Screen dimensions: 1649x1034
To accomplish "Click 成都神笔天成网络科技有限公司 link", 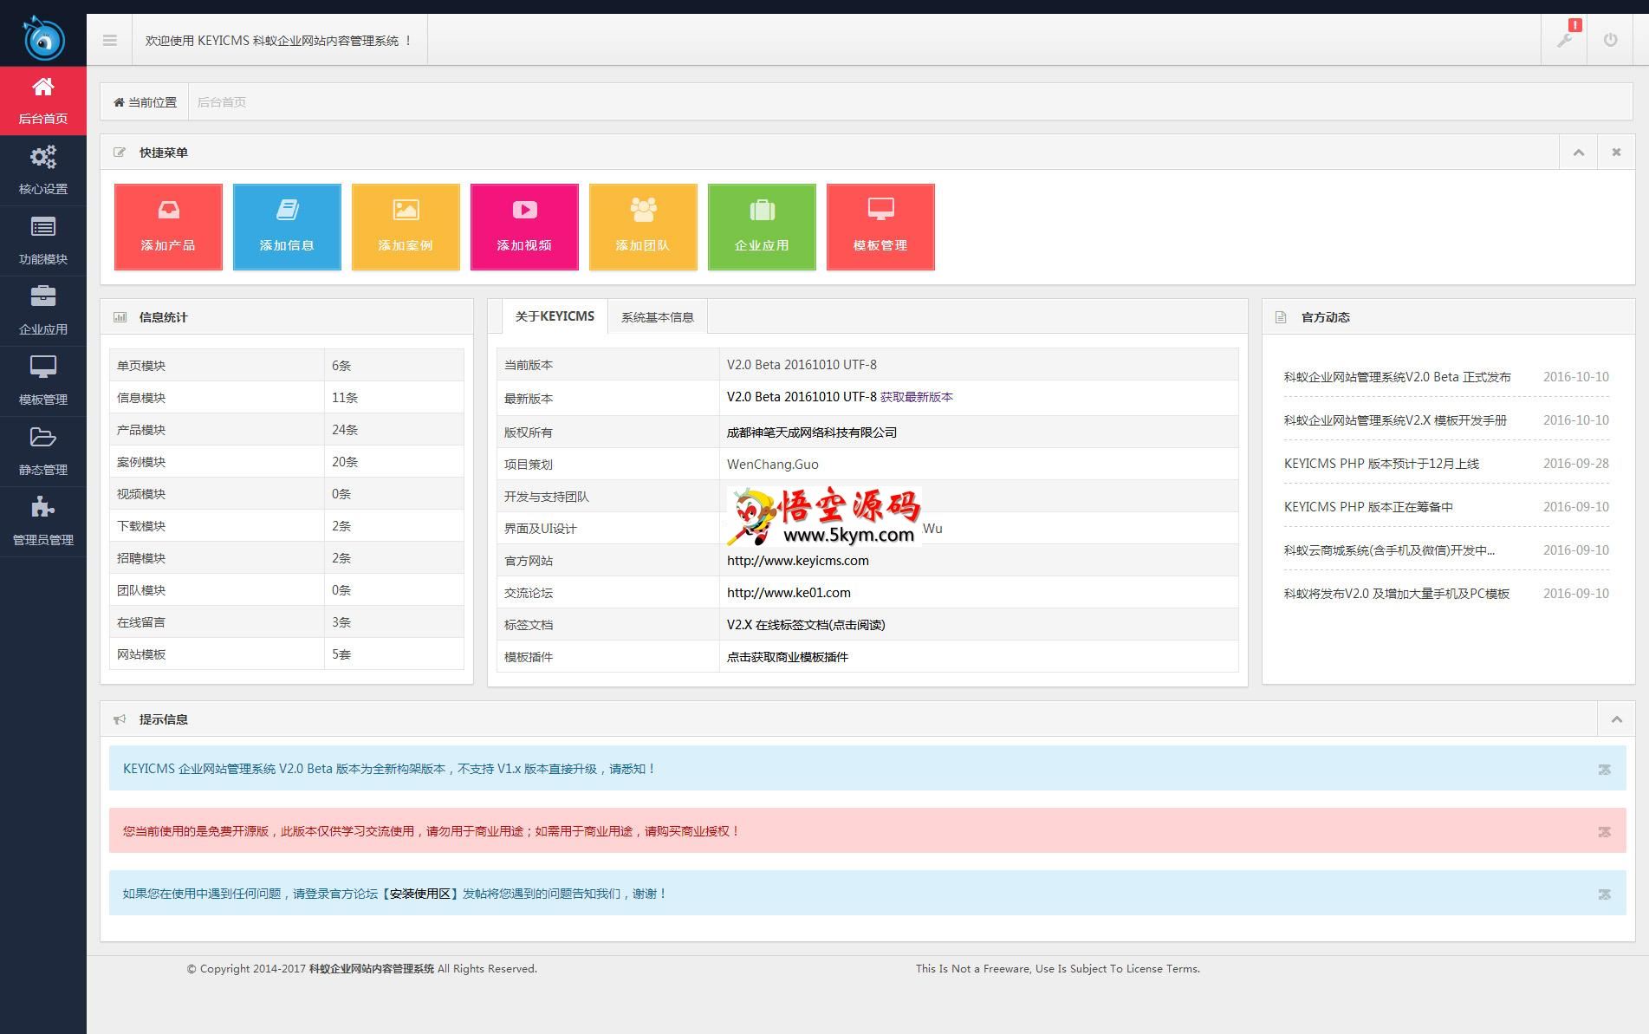I will [x=812, y=432].
